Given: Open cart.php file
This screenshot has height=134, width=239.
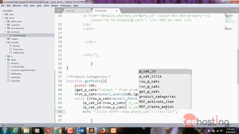Looking at the screenshot, I should pyautogui.click(x=15, y=63).
